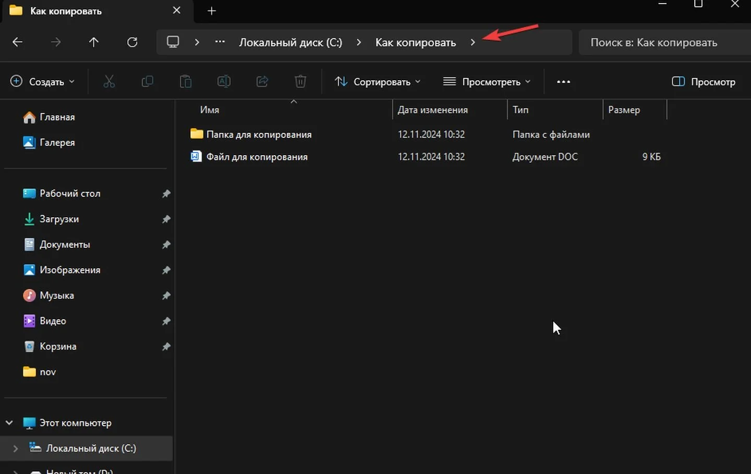Click the Paste clipboard icon

186,82
